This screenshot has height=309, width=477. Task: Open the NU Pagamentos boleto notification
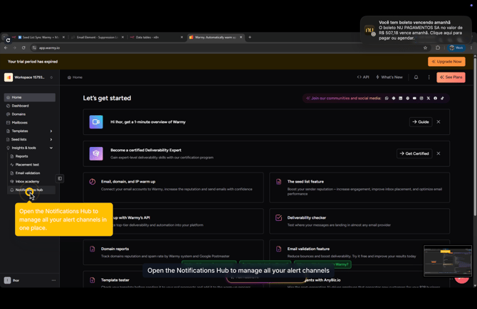[416, 30]
